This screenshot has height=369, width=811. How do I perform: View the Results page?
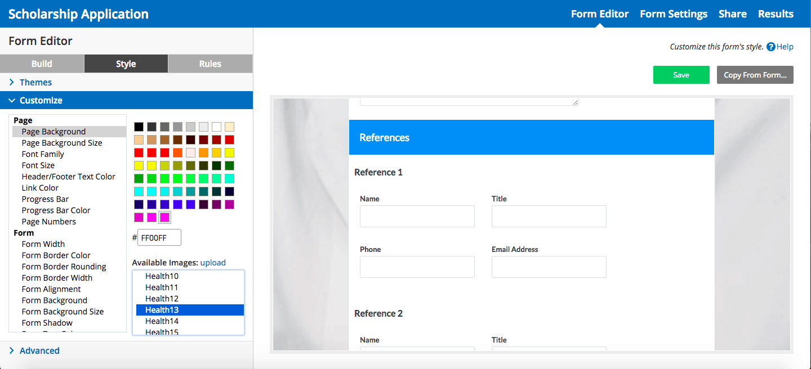pos(776,14)
